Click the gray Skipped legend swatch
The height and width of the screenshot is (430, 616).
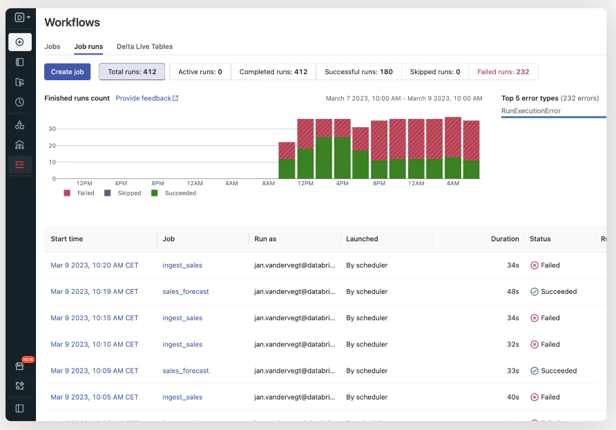pos(107,193)
